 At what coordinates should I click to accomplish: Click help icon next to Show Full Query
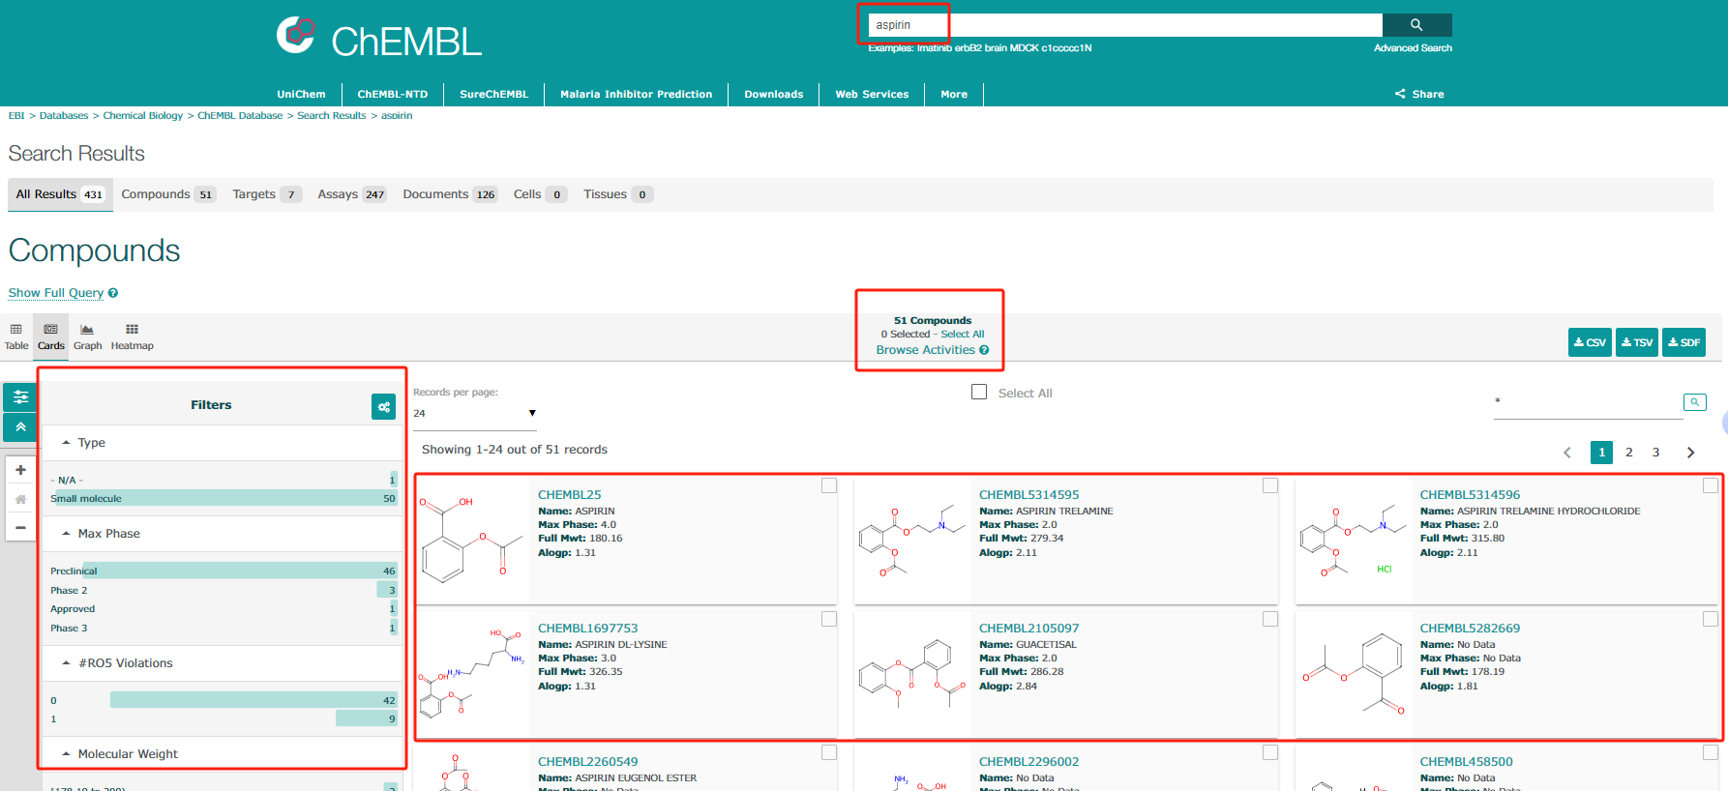pos(113,293)
